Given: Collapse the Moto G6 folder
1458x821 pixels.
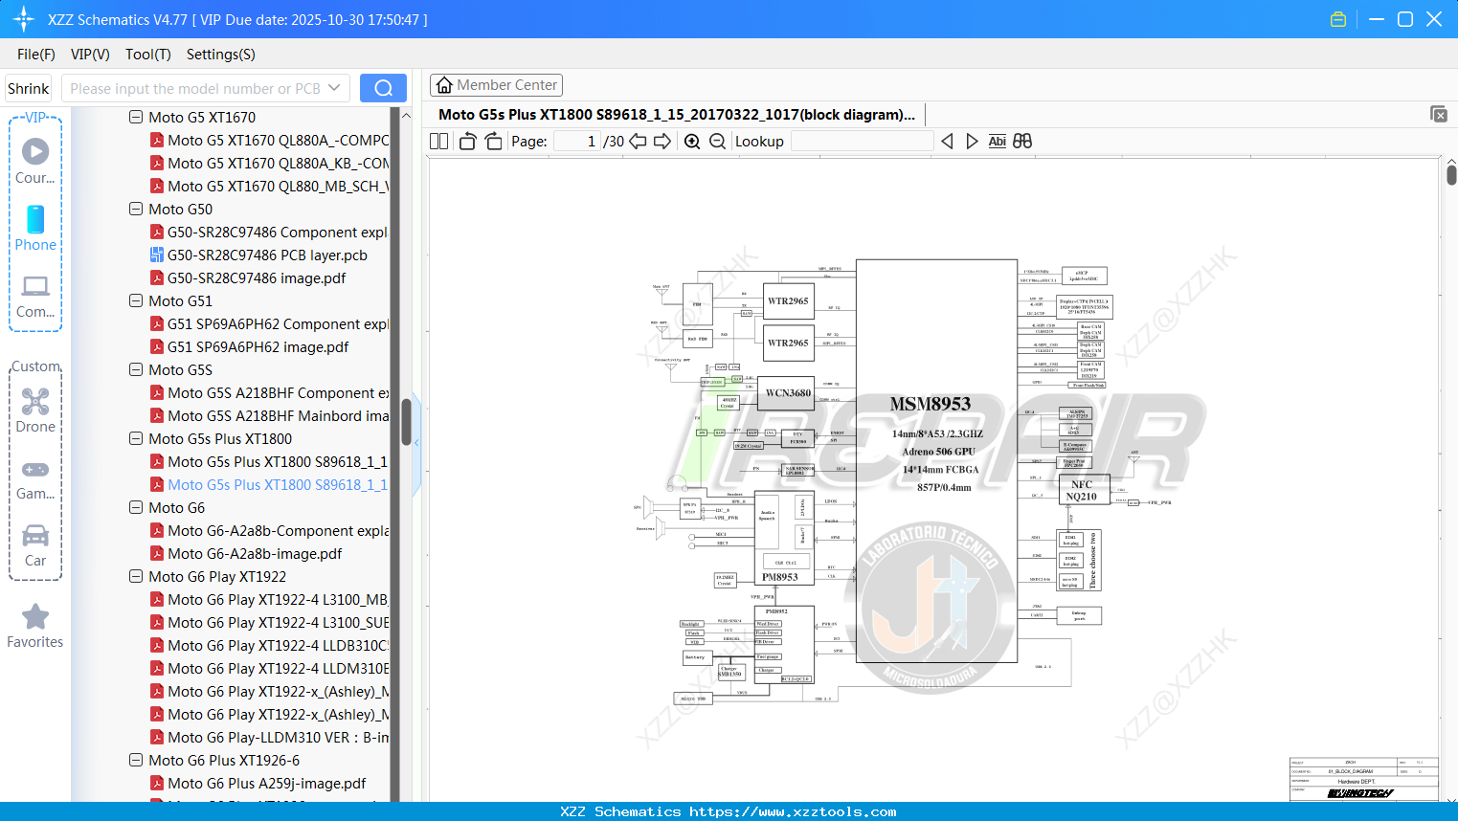Looking at the screenshot, I should pos(136,507).
